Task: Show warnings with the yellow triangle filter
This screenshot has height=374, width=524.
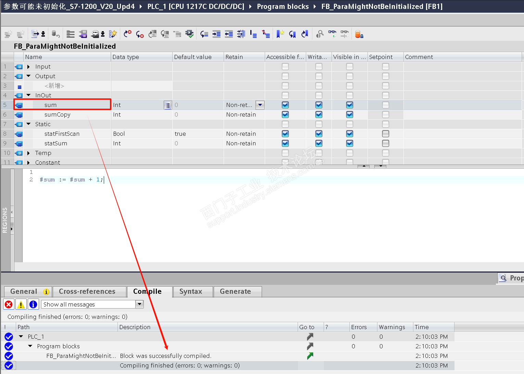Action: (x=21, y=304)
